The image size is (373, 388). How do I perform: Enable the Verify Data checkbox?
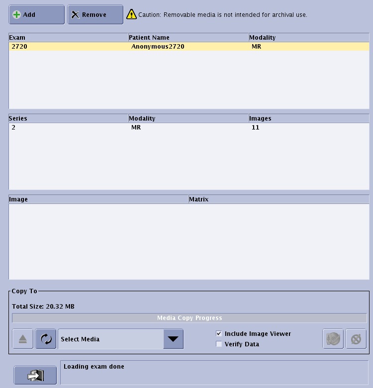219,344
